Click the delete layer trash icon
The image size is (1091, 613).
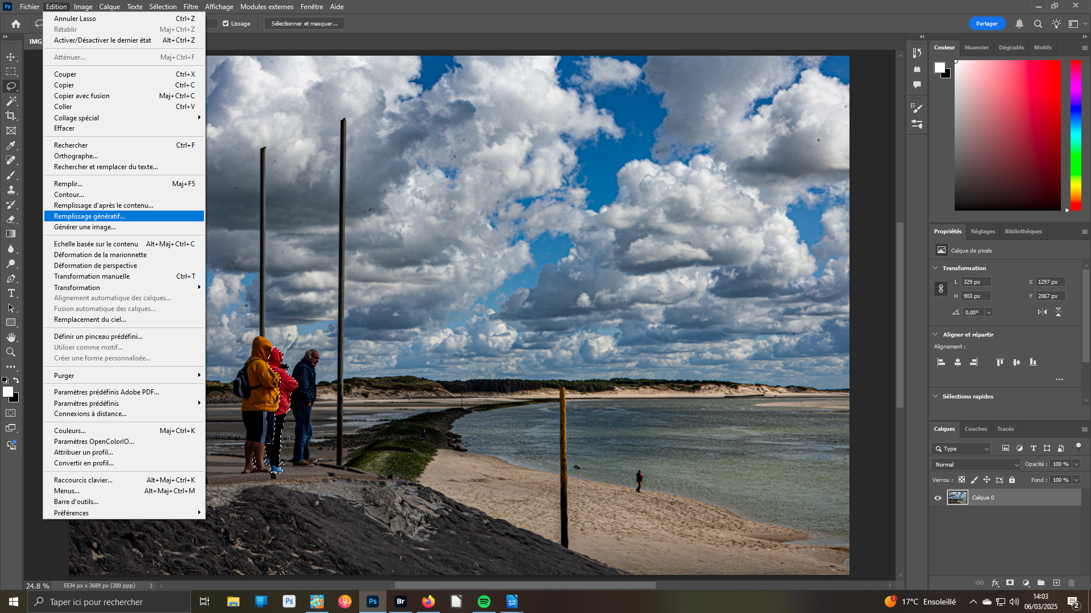[x=1072, y=583]
